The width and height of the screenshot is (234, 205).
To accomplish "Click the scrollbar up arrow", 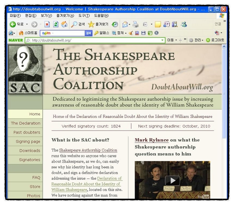I will coord(224,47).
